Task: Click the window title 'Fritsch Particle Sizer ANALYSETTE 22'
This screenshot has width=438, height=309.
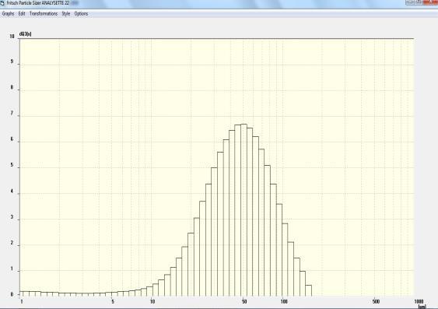Action: pyautogui.click(x=38, y=3)
